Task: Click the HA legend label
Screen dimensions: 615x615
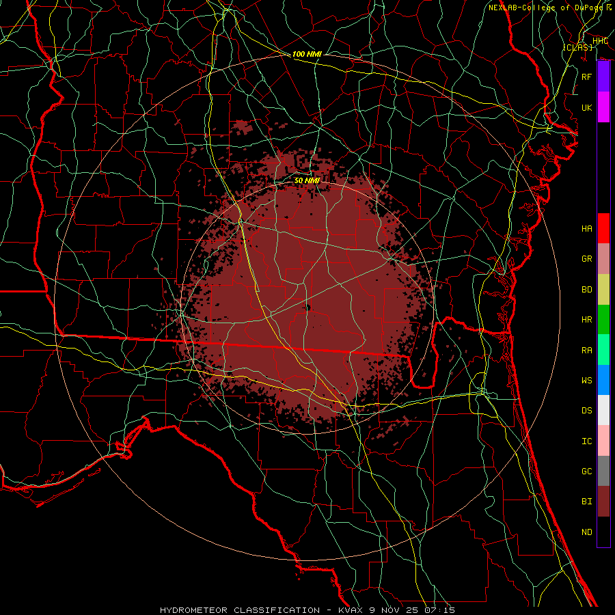Action: (x=587, y=228)
